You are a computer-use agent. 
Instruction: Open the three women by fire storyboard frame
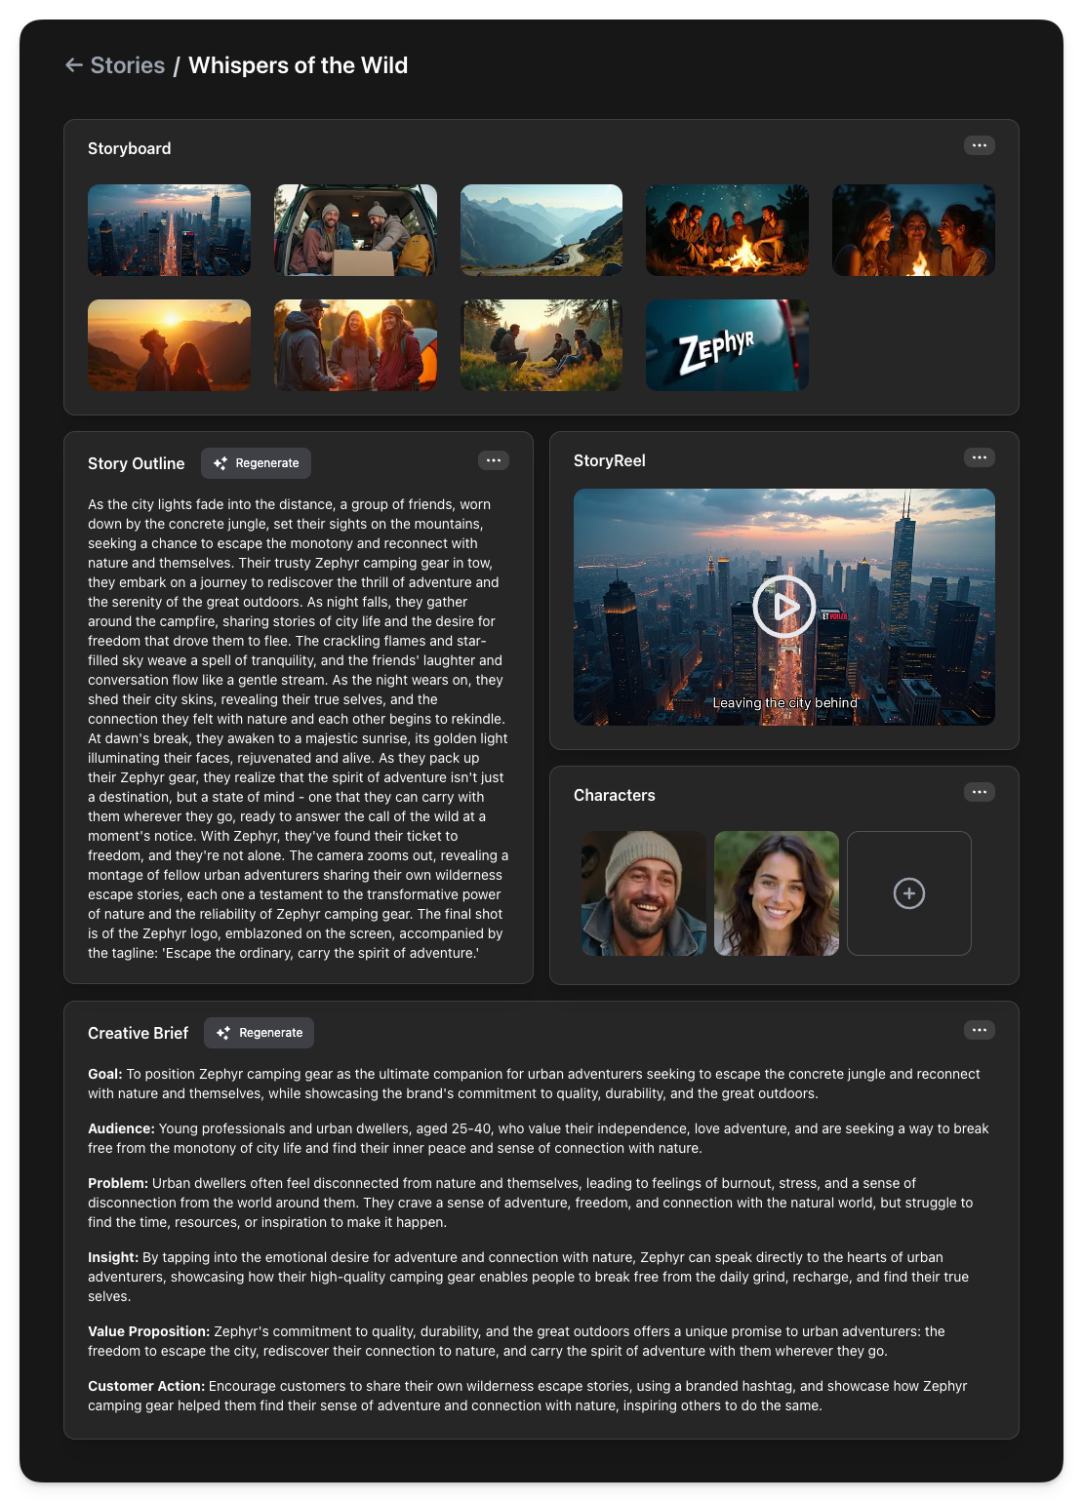coord(913,230)
